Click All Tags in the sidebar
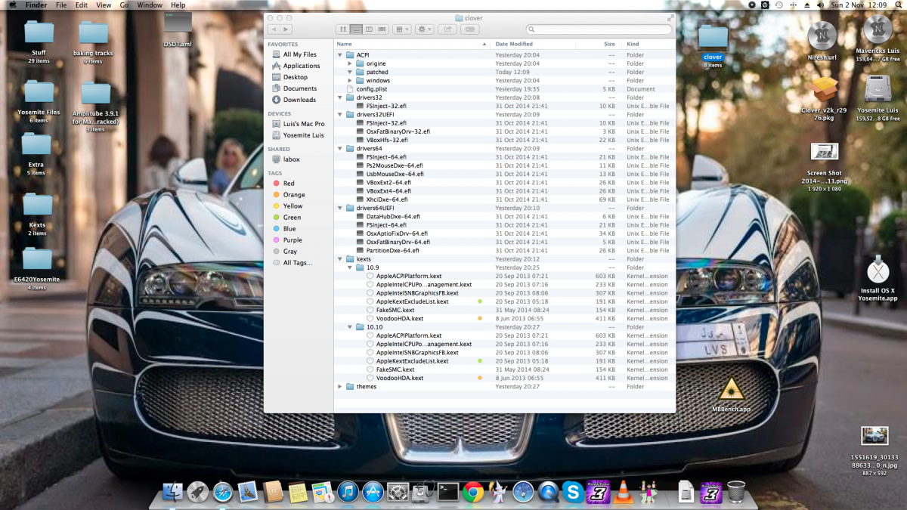Viewport: 907px width, 510px height. click(x=297, y=263)
